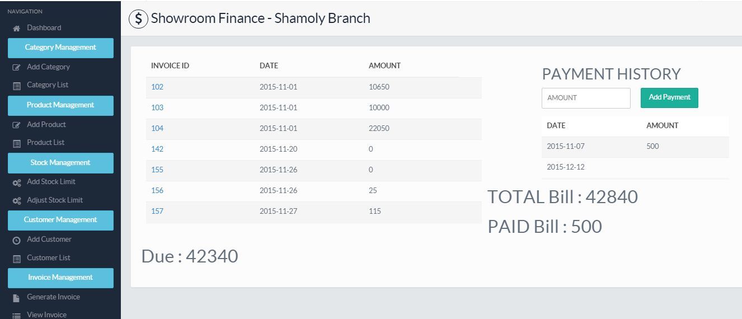Open the Invoice Management menu header

60,278
